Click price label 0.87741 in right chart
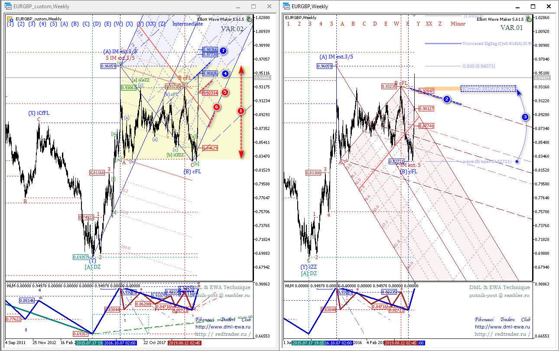This screenshot has width=559, height=351. pos(426,126)
